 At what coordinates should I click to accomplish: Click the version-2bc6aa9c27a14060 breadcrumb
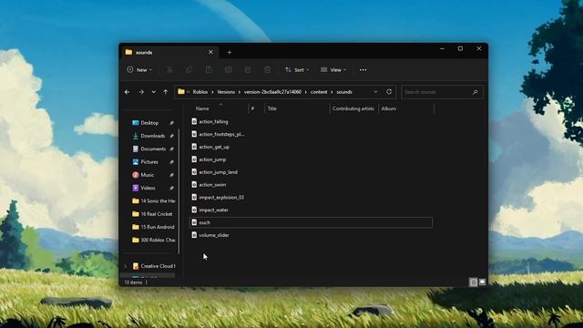[x=272, y=92]
